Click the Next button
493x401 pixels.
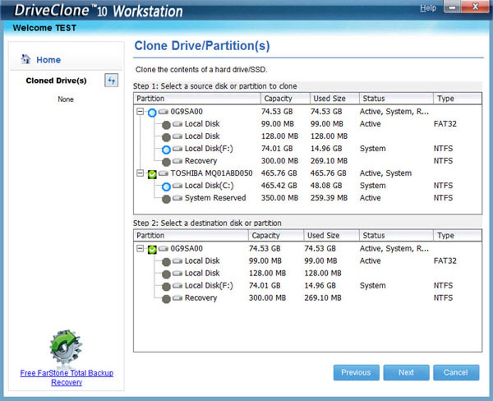pos(406,372)
